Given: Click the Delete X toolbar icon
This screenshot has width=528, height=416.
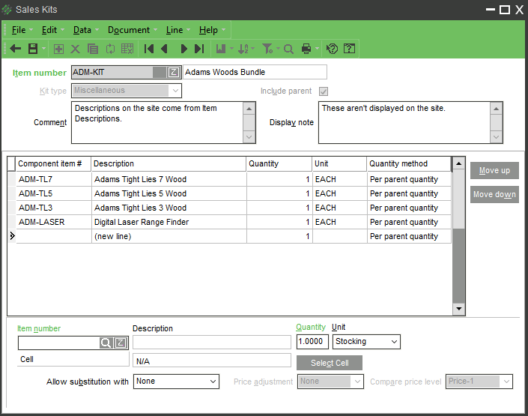Looking at the screenshot, I should point(75,49).
